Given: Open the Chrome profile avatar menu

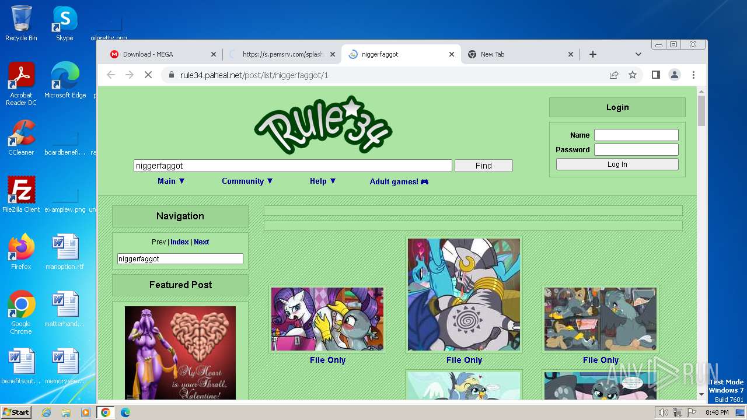Looking at the screenshot, I should 675,75.
